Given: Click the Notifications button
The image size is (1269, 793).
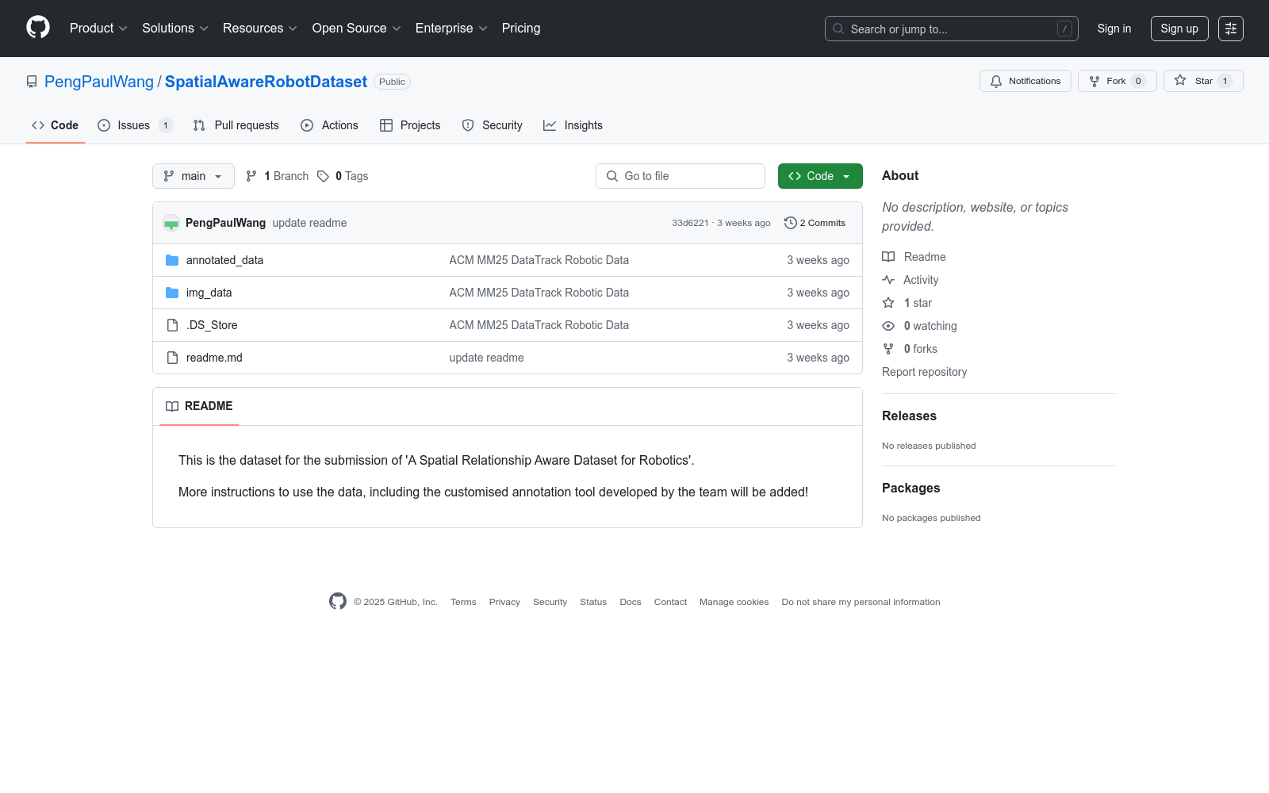Looking at the screenshot, I should click(1026, 81).
